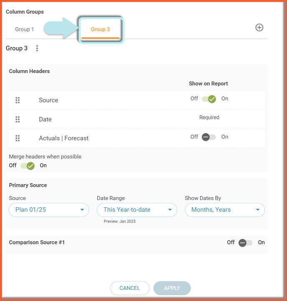This screenshot has width=287, height=301.
Task: Open Group 3 three-dot options menu
Action: [x=37, y=48]
